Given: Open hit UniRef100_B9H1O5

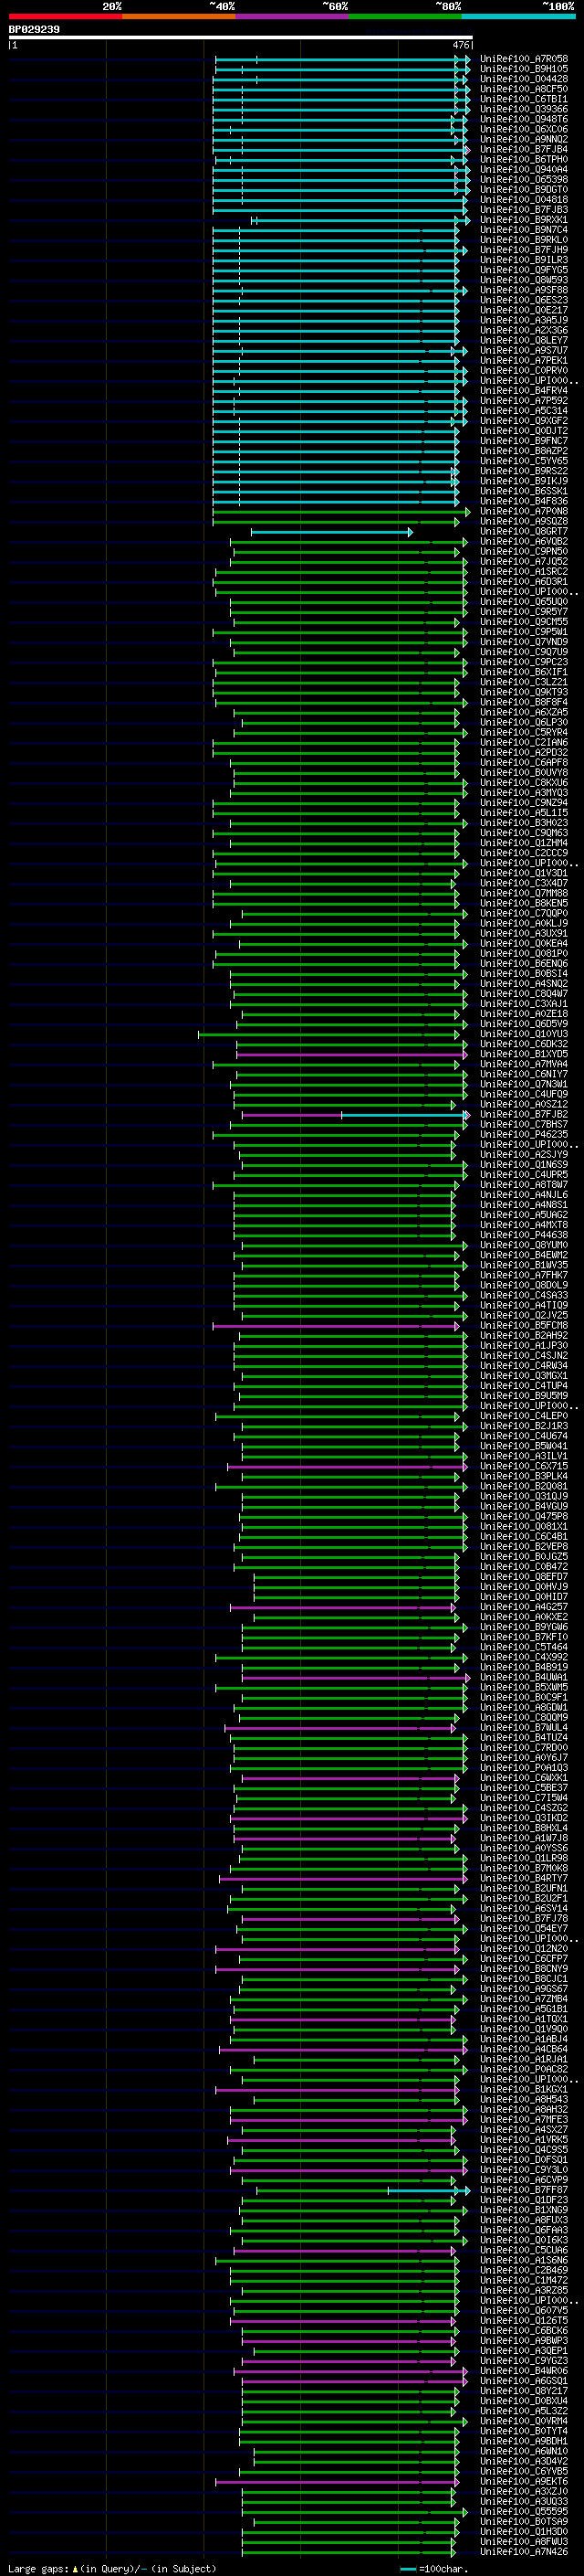Looking at the screenshot, I should (x=524, y=69).
